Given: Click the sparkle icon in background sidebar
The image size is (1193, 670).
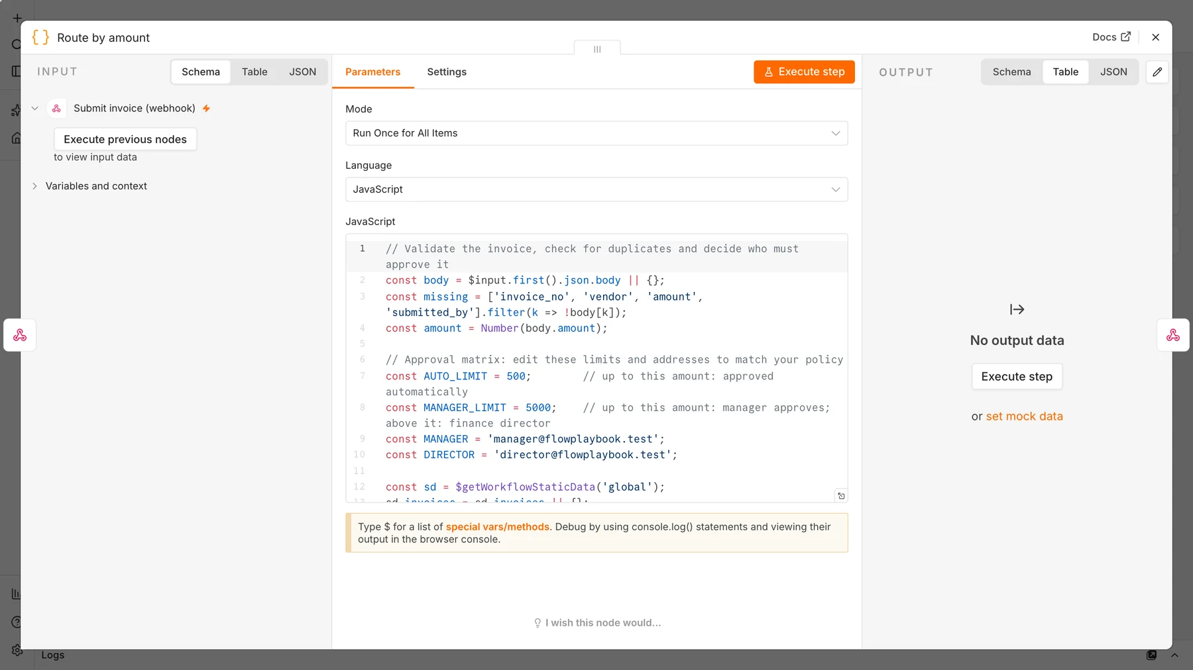Looking at the screenshot, I should pos(16,111).
